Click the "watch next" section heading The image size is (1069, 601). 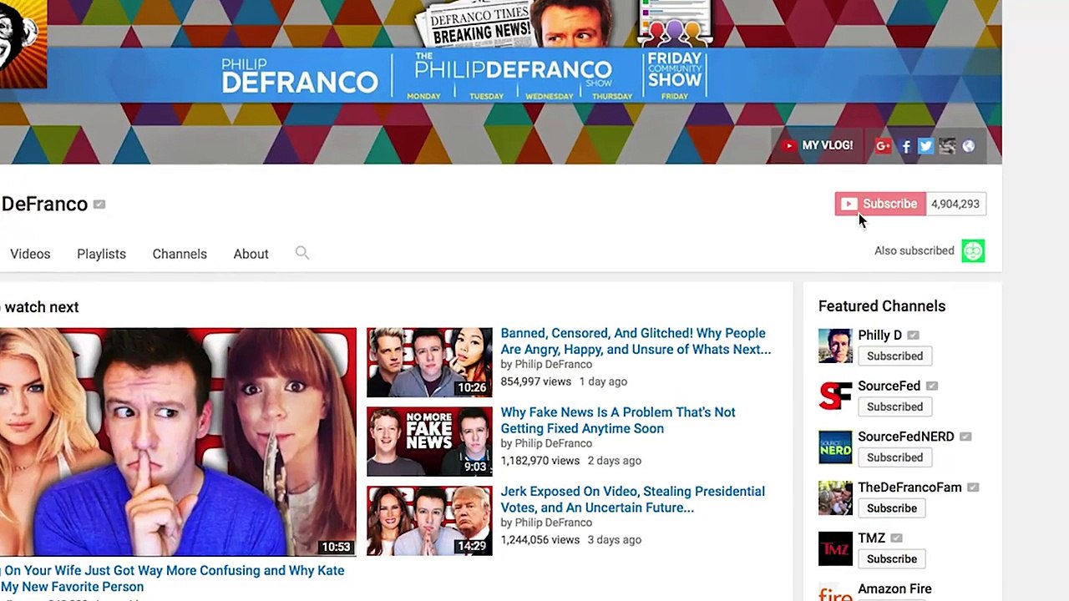[41, 307]
